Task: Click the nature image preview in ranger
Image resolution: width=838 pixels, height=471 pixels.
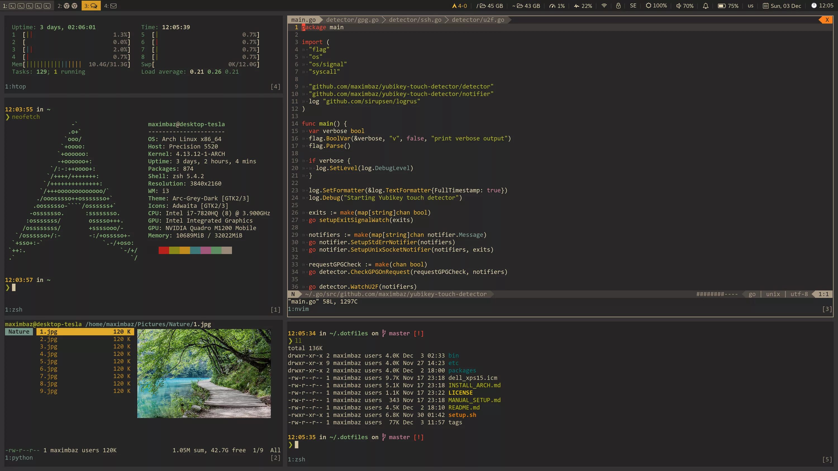Action: pyautogui.click(x=204, y=374)
